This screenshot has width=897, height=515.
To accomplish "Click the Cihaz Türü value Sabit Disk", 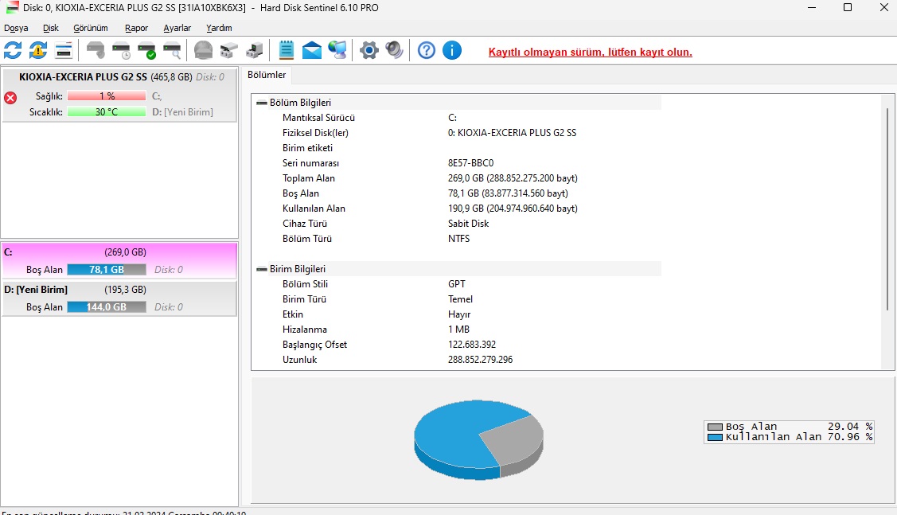I will 469,224.
